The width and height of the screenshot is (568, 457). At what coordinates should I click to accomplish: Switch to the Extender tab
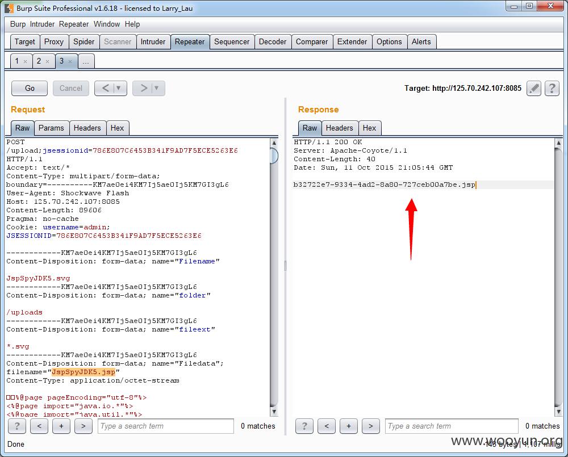(x=352, y=41)
